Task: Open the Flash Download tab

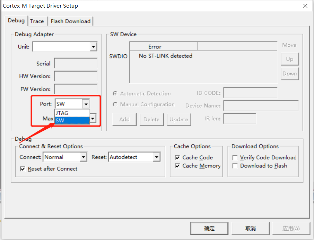Action: coord(70,21)
